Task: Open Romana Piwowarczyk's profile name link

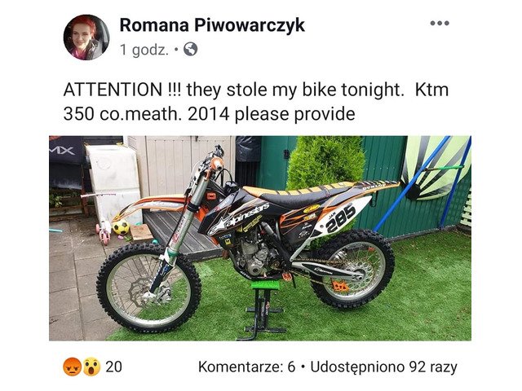Action: (212, 25)
